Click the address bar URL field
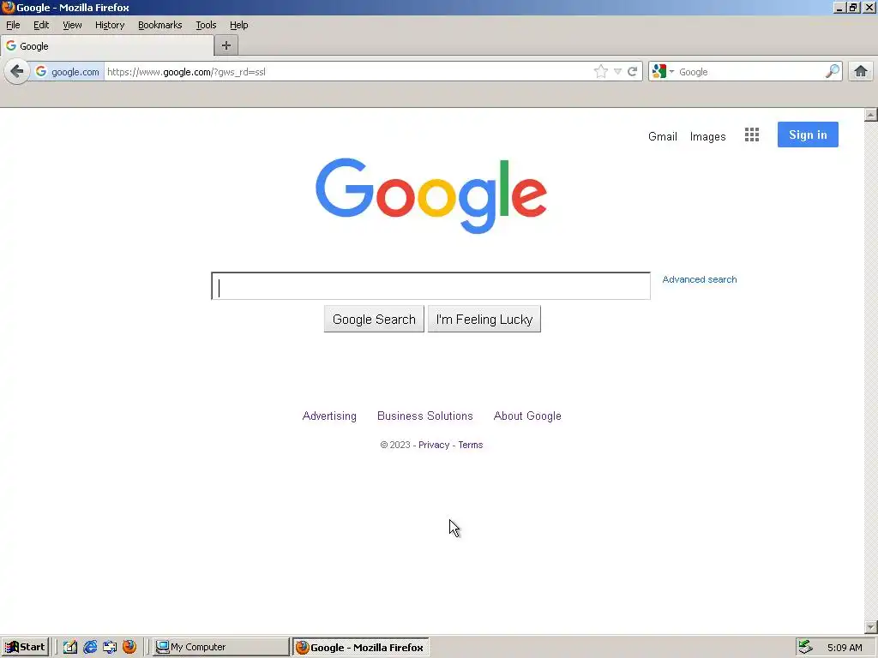 (x=347, y=72)
